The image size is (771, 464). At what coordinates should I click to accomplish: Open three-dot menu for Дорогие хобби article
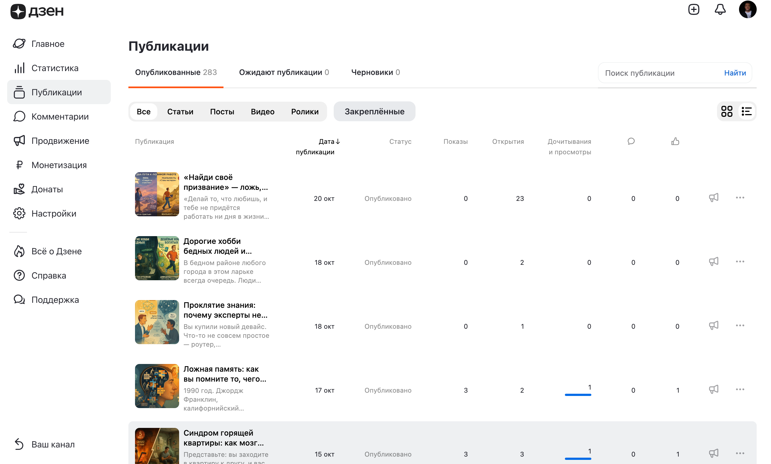pyautogui.click(x=740, y=262)
